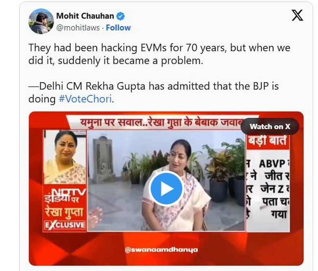Click the main interview video frame

166,181
